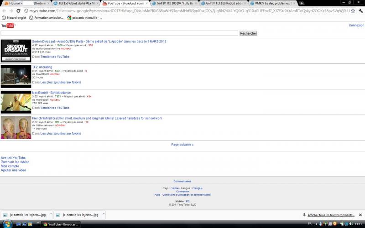
Task: Click the YouTube logo
Action: coord(8,26)
